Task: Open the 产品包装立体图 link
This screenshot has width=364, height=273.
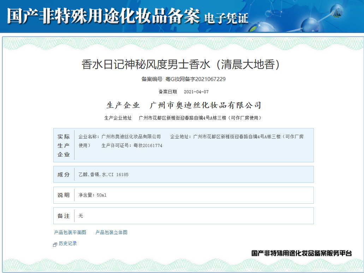Action: point(112,232)
